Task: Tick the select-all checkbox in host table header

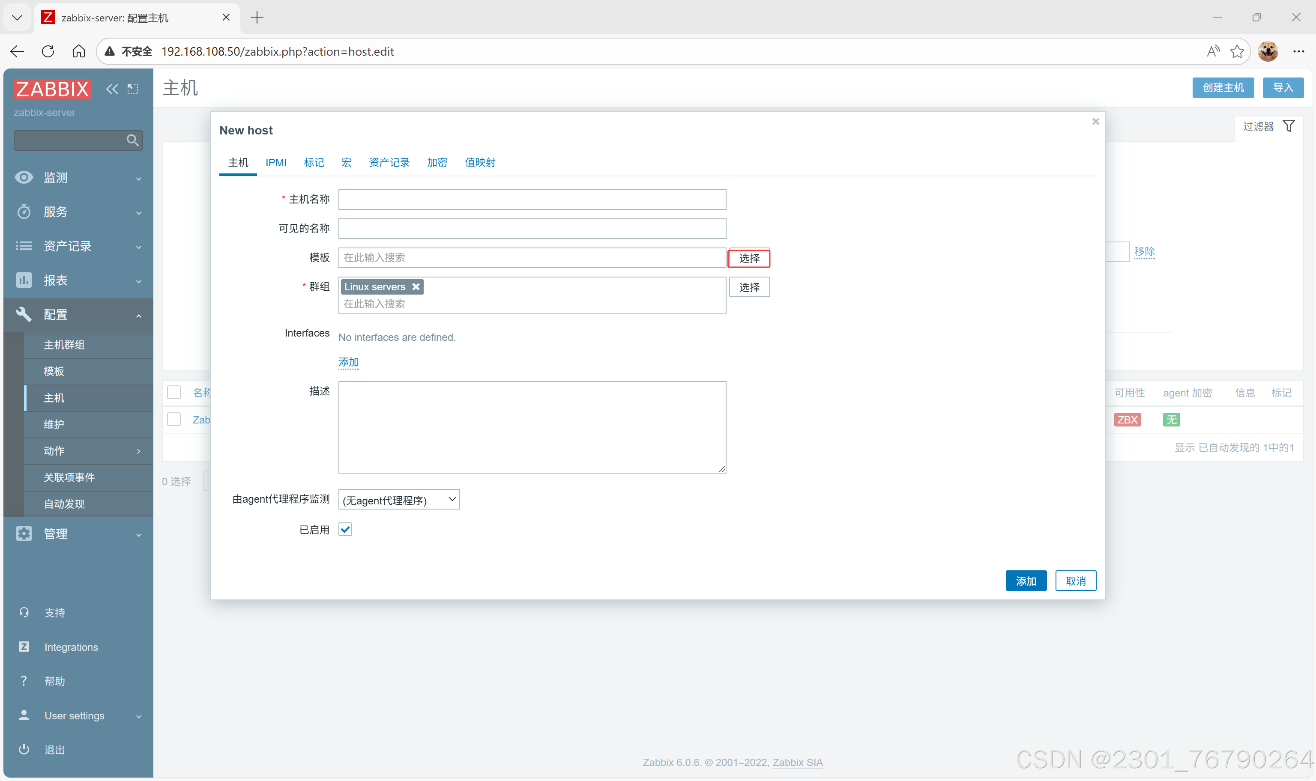Action: coord(174,393)
